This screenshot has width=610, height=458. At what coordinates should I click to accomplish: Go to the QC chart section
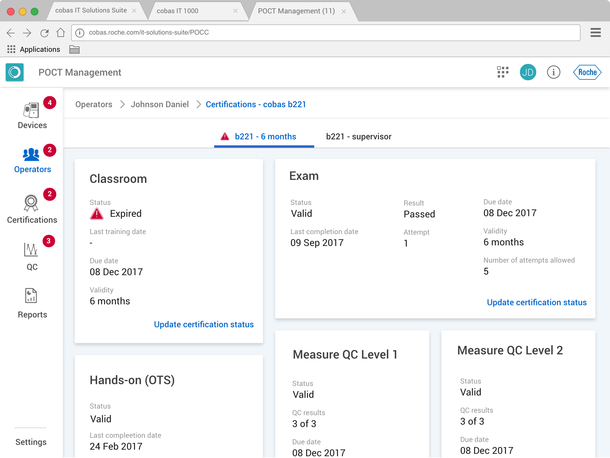coord(31,250)
